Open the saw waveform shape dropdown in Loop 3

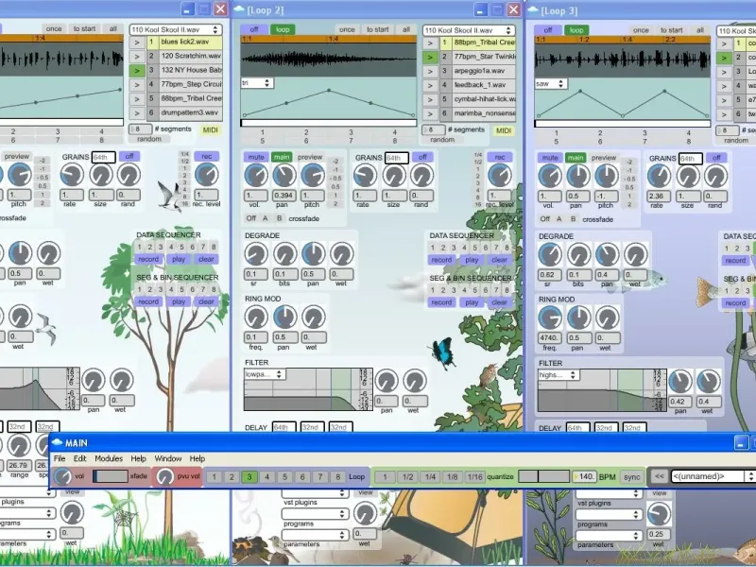pyautogui.click(x=551, y=84)
